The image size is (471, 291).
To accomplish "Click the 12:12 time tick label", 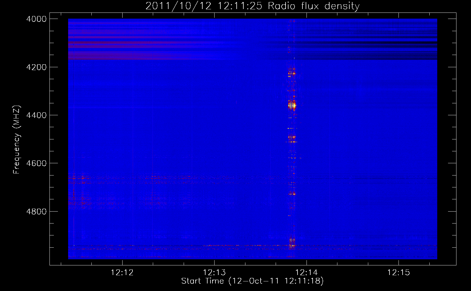I will 122,272.
